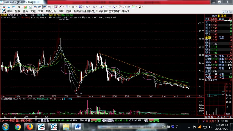
Task: Open the Windows Start button
Action: [6, 127]
